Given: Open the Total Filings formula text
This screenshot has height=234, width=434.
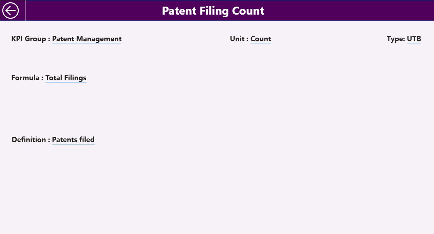Looking at the screenshot, I should coord(66,78).
